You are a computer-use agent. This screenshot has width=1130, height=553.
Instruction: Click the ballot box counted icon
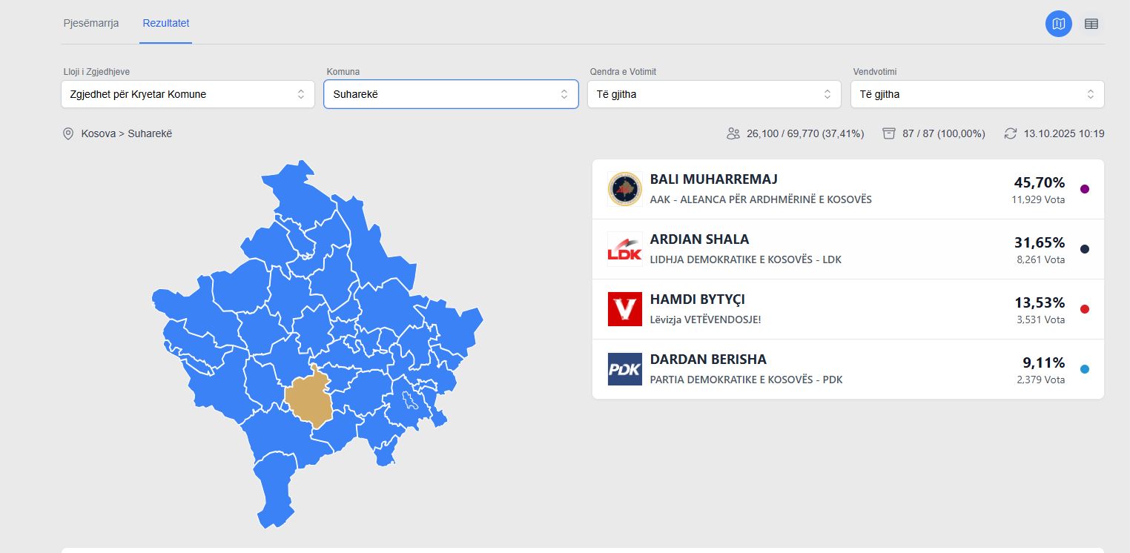click(889, 133)
